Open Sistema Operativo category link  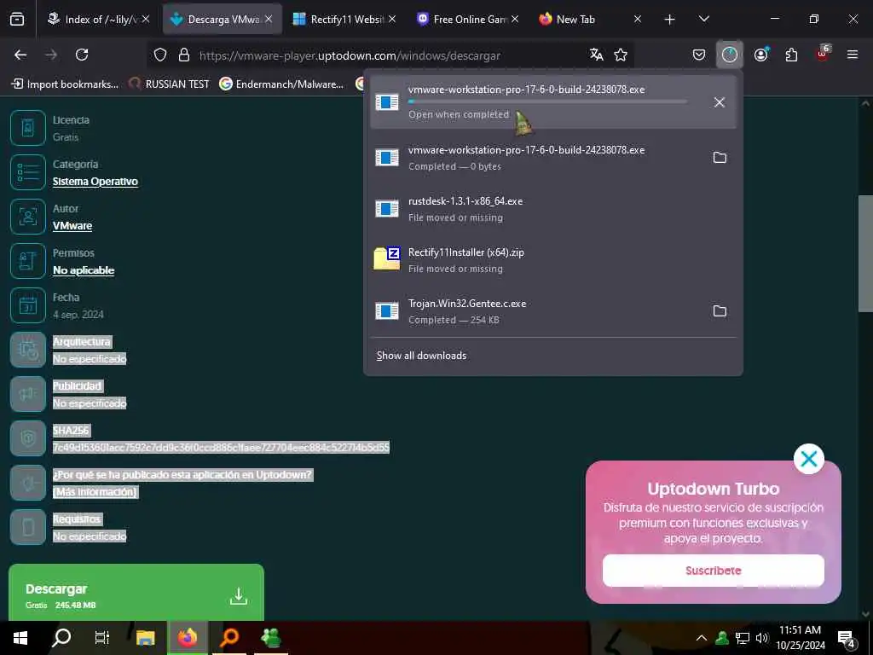pyautogui.click(x=95, y=182)
